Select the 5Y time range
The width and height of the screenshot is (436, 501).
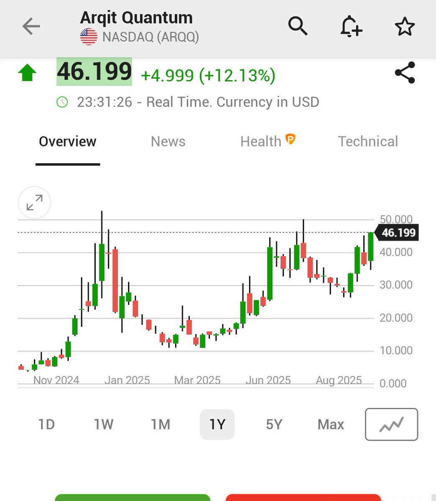click(x=274, y=425)
